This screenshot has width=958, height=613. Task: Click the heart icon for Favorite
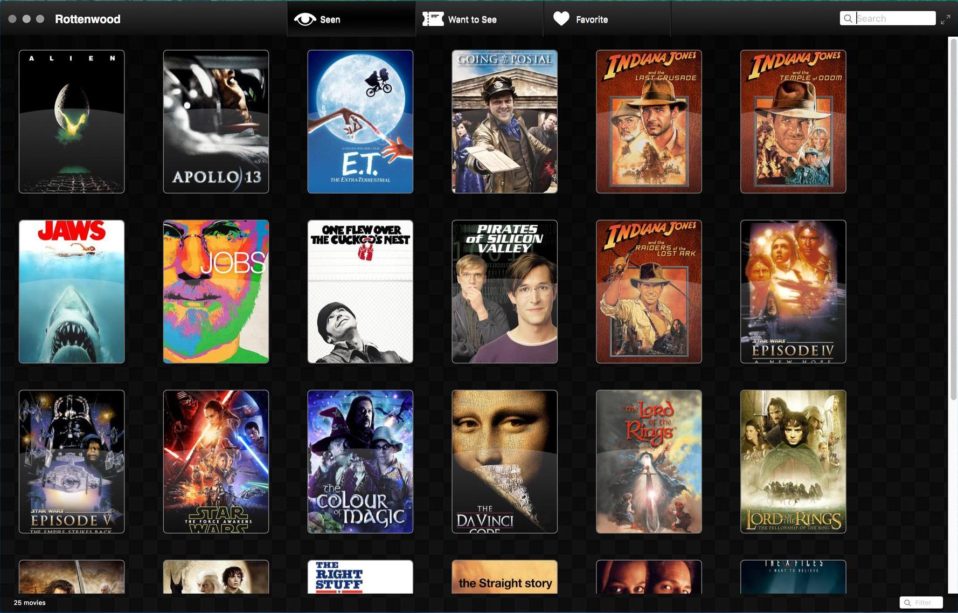(x=561, y=19)
